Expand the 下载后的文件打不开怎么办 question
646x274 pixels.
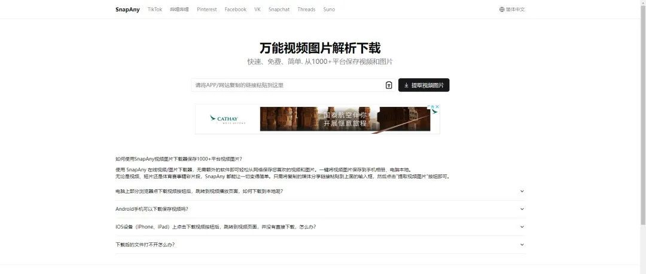[320, 244]
